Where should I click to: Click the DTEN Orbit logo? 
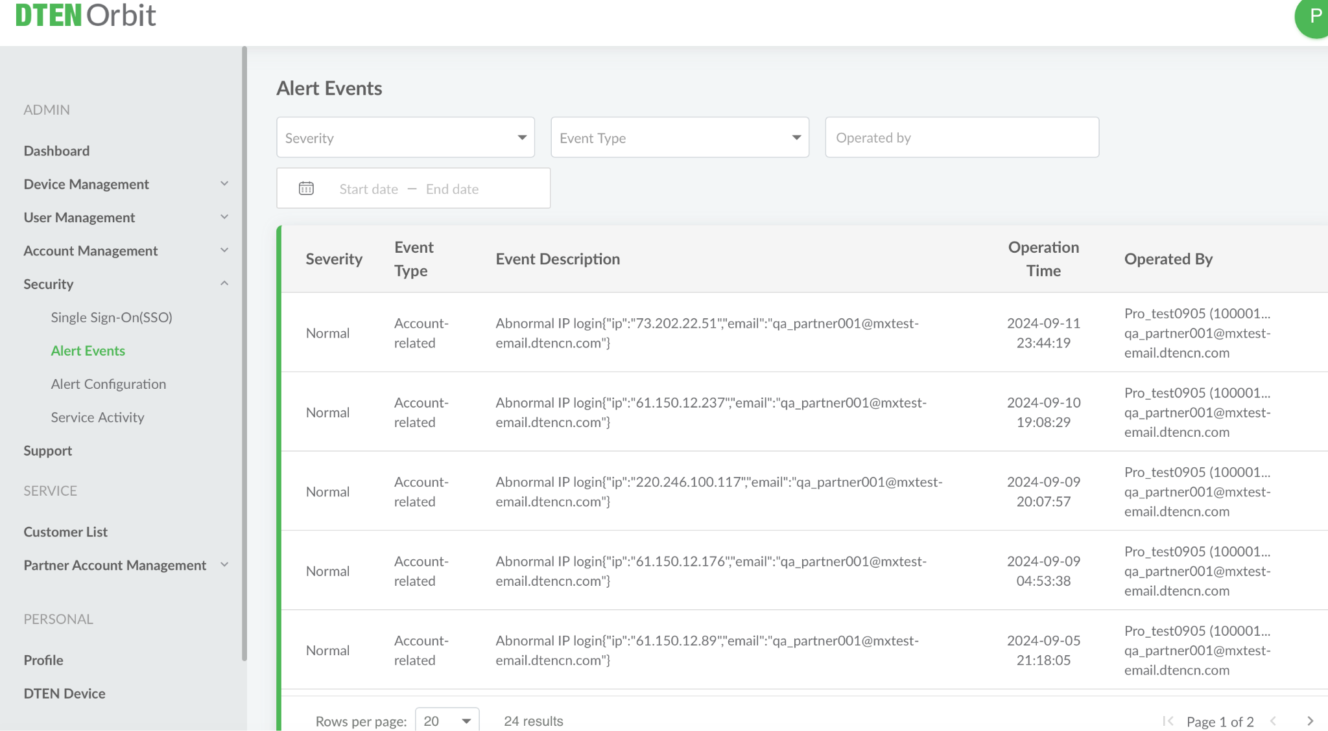(x=86, y=15)
